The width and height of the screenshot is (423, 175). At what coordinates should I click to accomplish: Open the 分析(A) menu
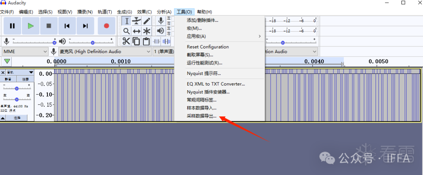(164, 12)
